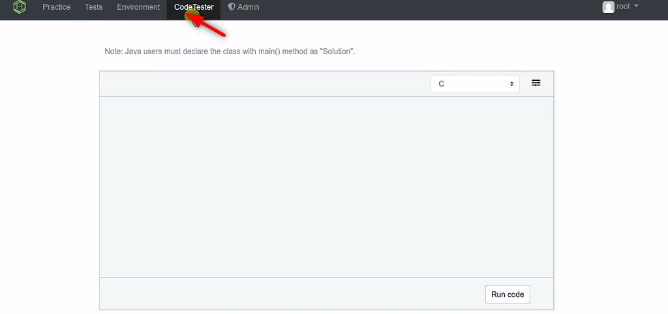Open editor settings via the sliders icon
The width and height of the screenshot is (668, 314).
536,83
